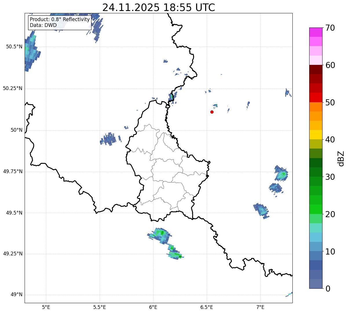The height and width of the screenshot is (313, 348).
Task: Click the 50.25°N latitude tick label
Action: coord(12,88)
